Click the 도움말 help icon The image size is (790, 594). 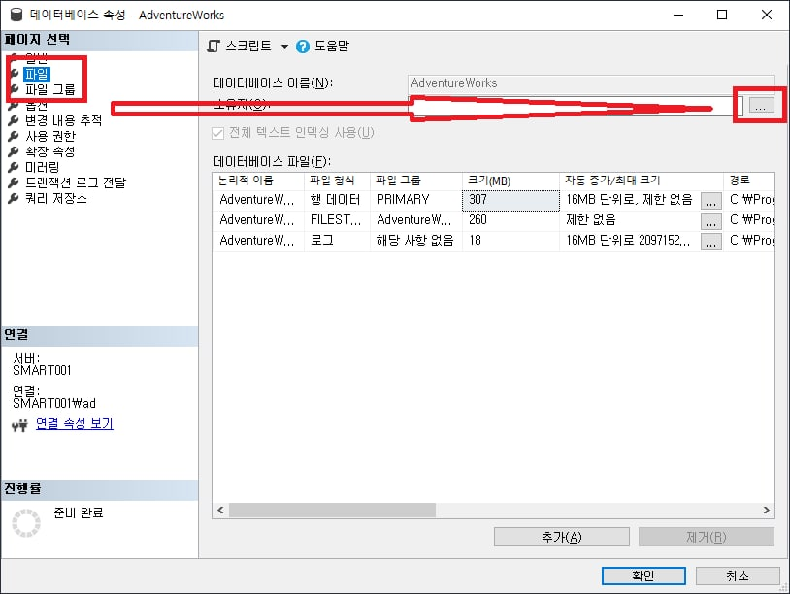302,47
